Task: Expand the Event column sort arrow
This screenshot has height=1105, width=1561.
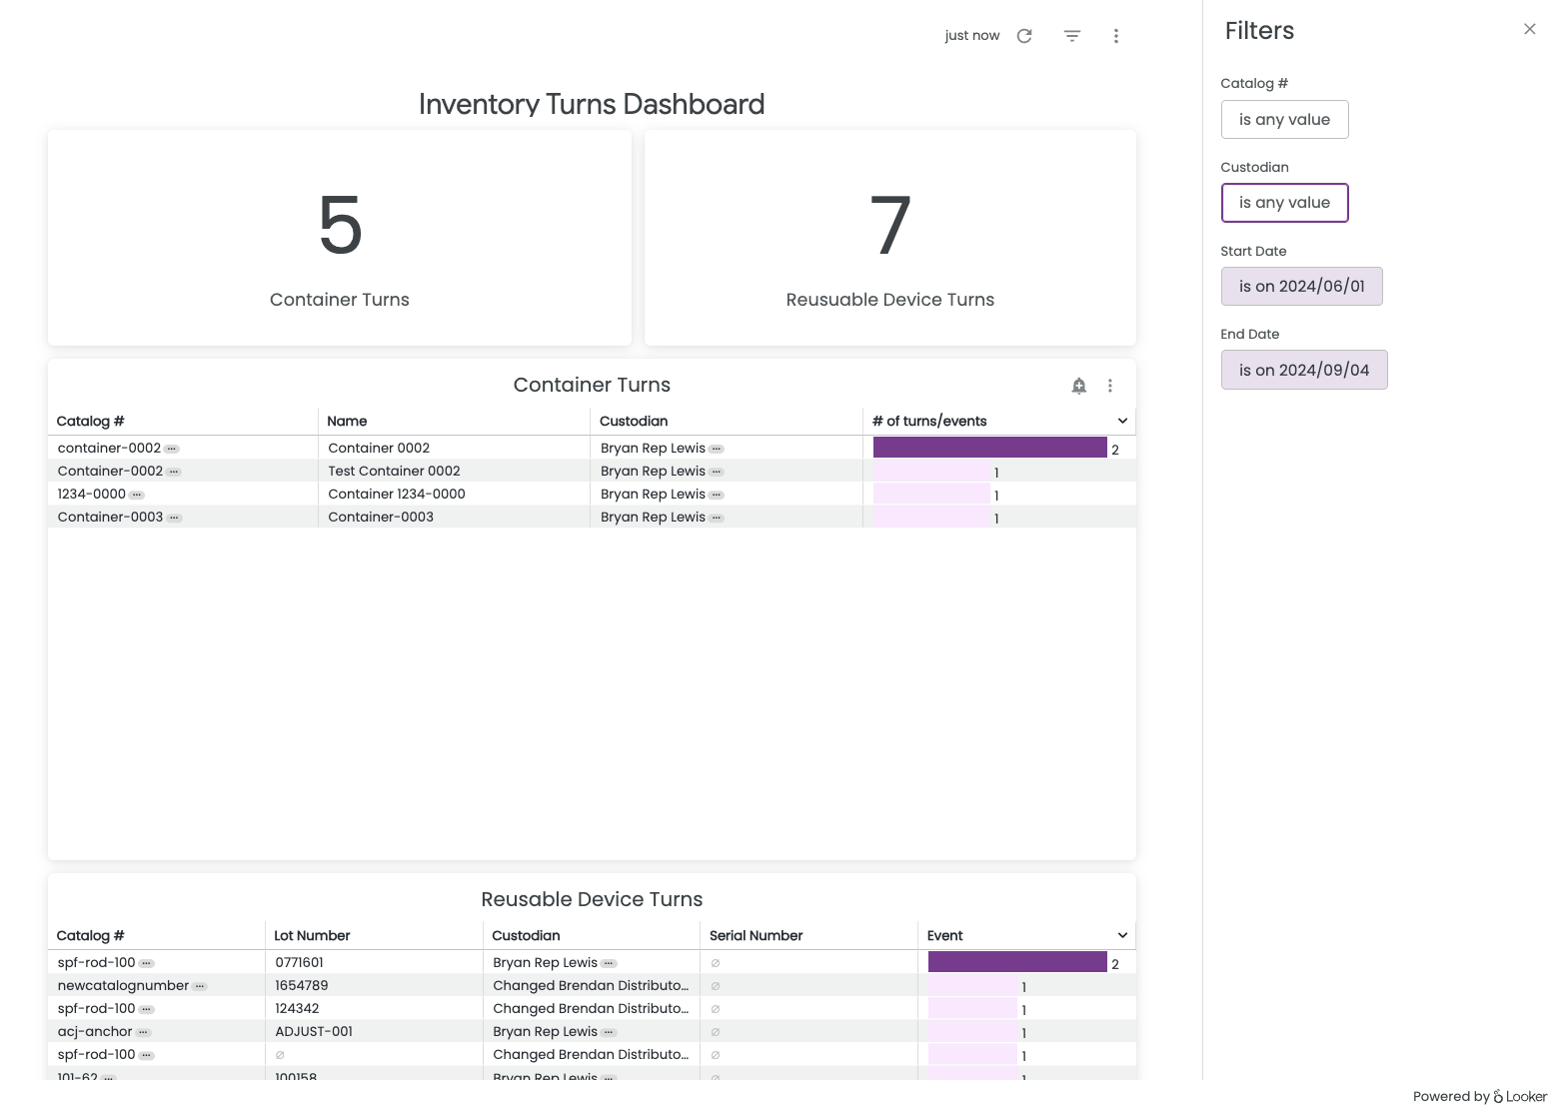Action: click(1122, 936)
